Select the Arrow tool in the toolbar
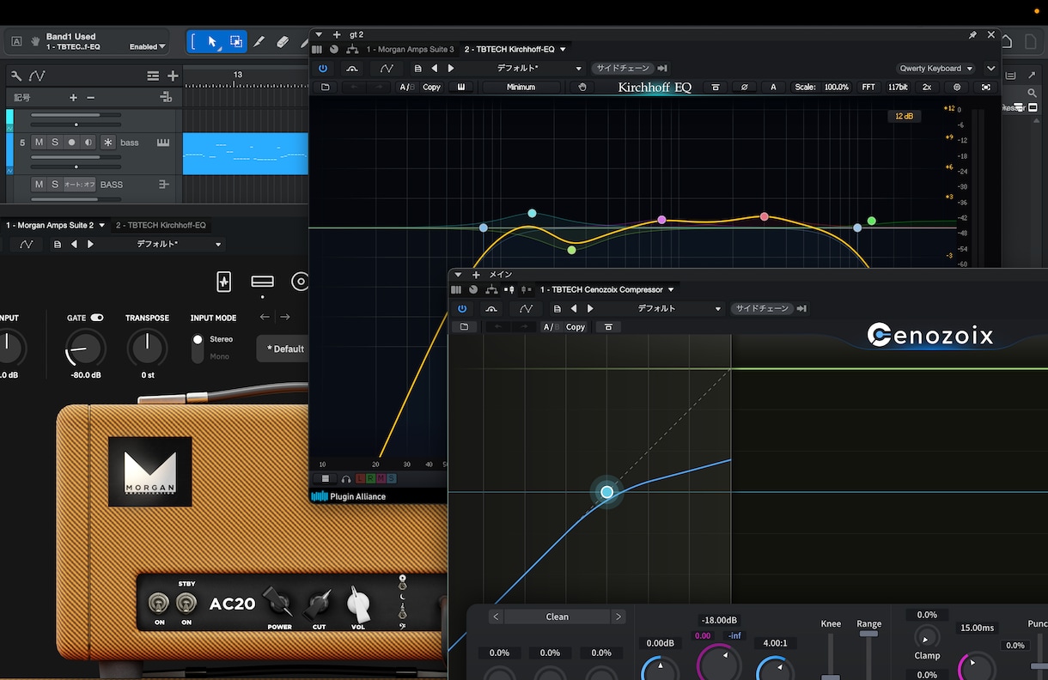 pyautogui.click(x=212, y=41)
